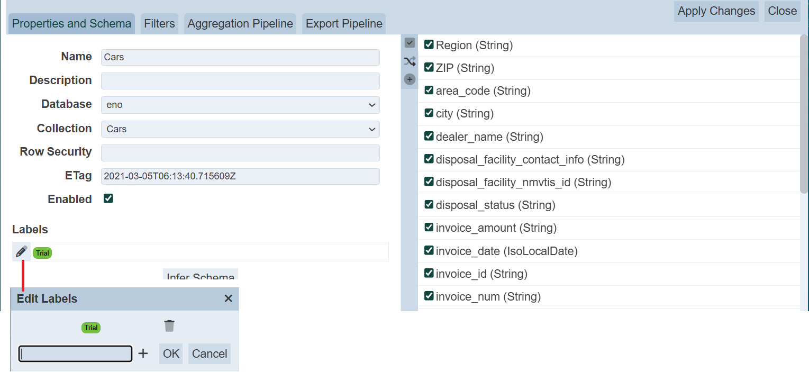Click the plus icon to add label
Image resolution: width=809 pixels, height=372 pixels.
[x=143, y=353]
